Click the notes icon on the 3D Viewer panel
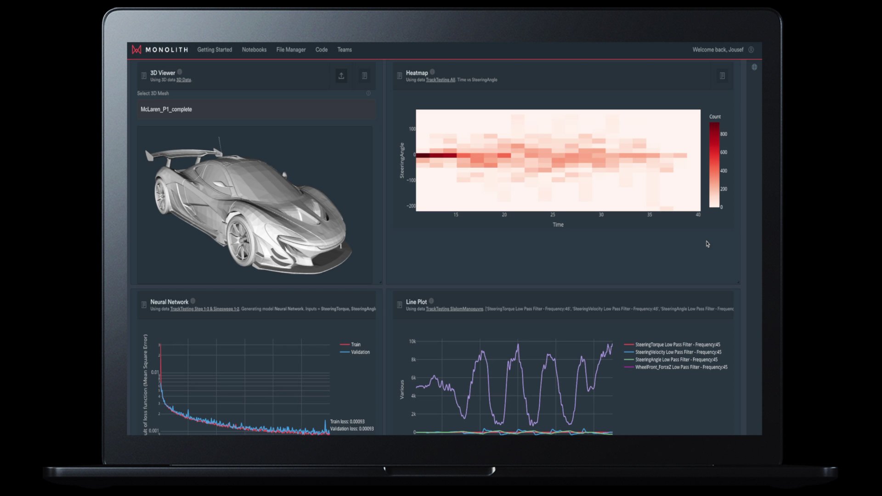Screen dimensions: 882x496 pyautogui.click(x=364, y=76)
